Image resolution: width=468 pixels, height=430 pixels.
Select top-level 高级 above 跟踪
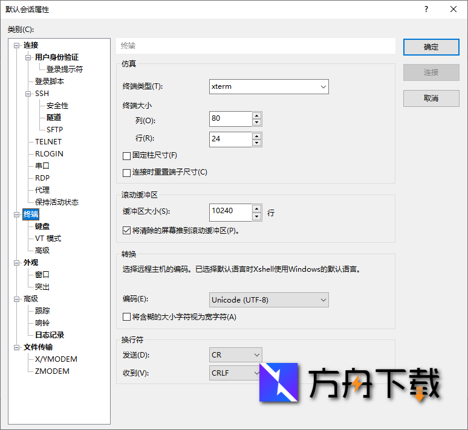point(31,299)
